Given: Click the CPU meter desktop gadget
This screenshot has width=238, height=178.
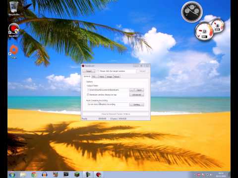Looking at the screenshot, I should 204,32.
